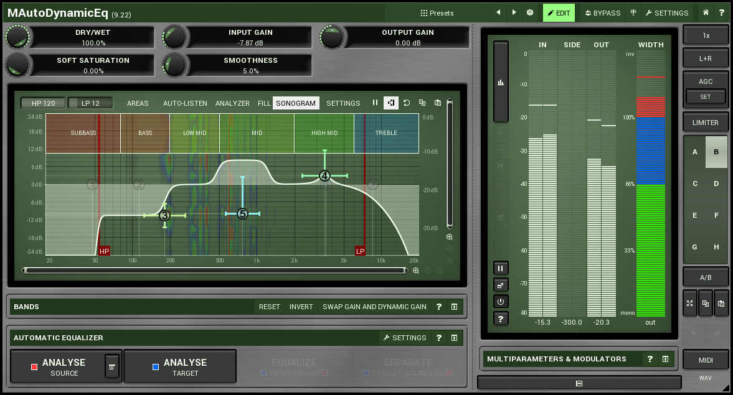
Task: Toggle the HP 120 high-pass filter
Action: 43,103
